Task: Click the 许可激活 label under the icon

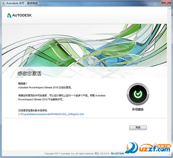Action: 138,109
